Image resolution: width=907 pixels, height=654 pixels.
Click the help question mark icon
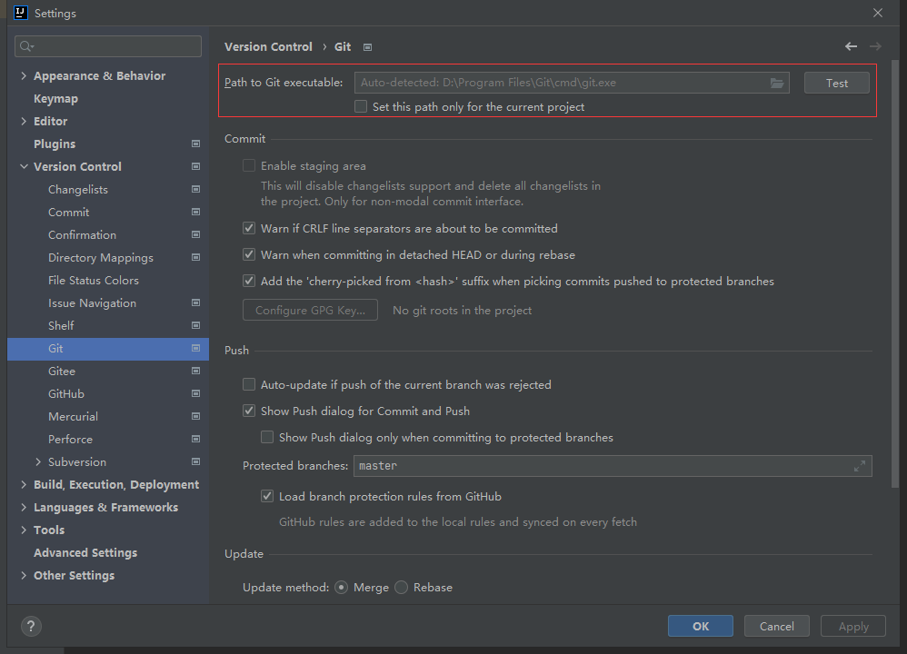tap(31, 626)
